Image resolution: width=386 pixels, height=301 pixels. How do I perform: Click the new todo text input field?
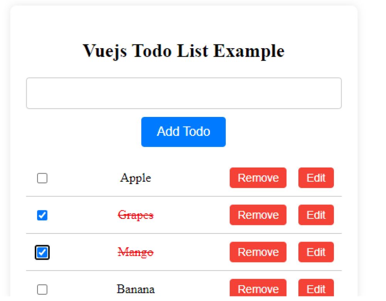click(184, 93)
